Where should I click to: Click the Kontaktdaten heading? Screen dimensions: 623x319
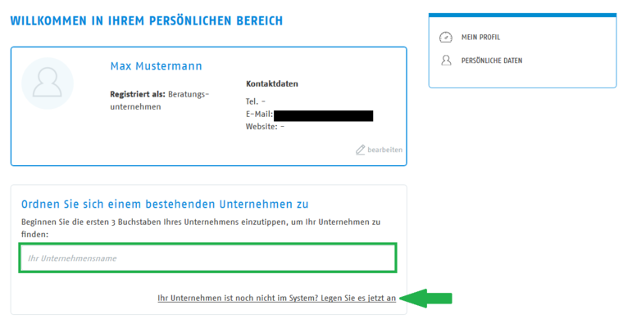tap(272, 83)
